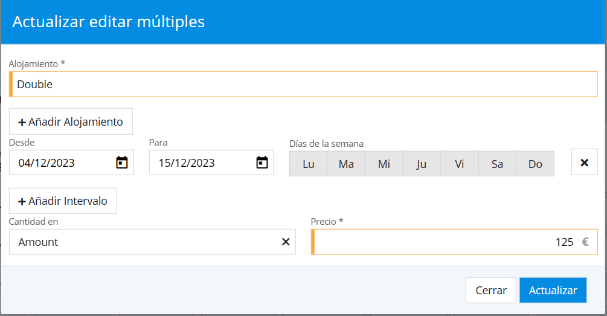The height and width of the screenshot is (316, 607).
Task: Remove the date interval with X button
Action: pyautogui.click(x=584, y=163)
